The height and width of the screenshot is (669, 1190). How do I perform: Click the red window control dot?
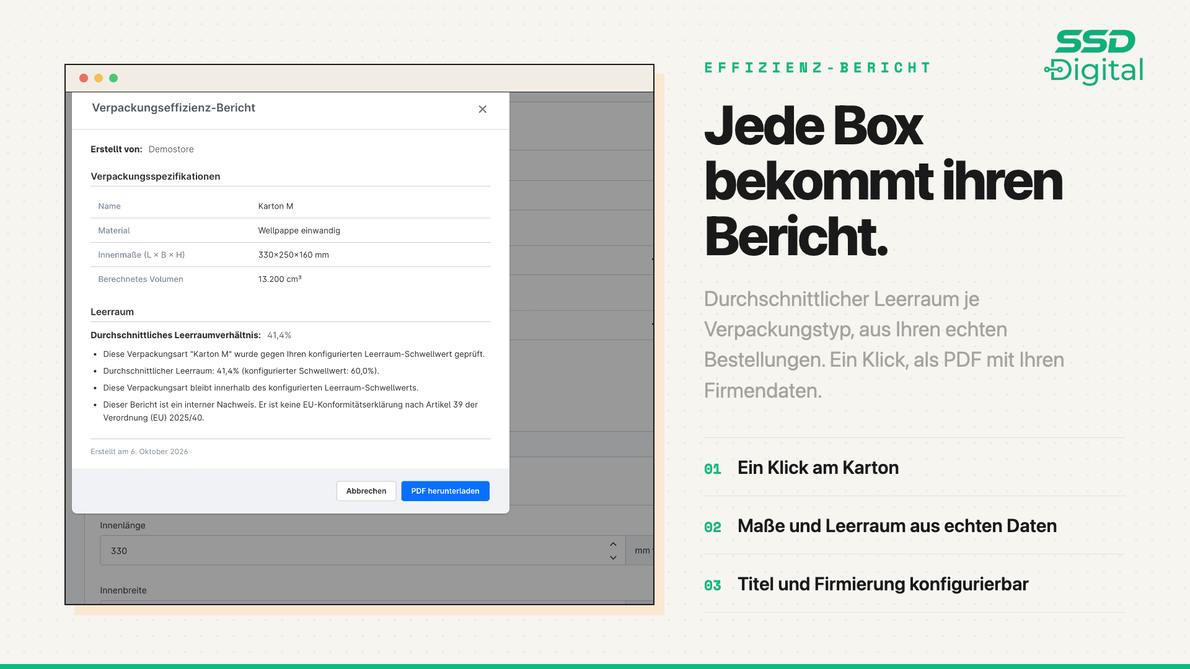tap(84, 78)
